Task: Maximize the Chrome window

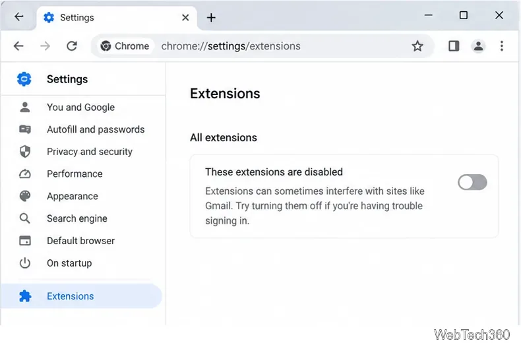Action: click(x=463, y=15)
